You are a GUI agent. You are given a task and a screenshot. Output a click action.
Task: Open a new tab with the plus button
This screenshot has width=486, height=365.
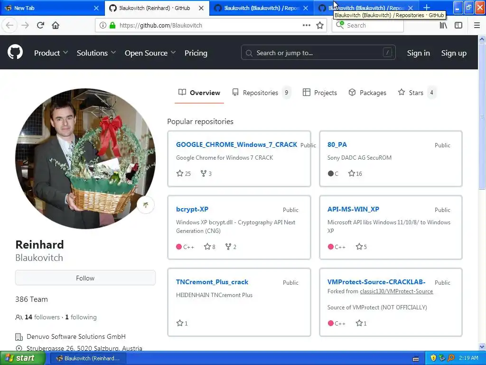pyautogui.click(x=427, y=8)
